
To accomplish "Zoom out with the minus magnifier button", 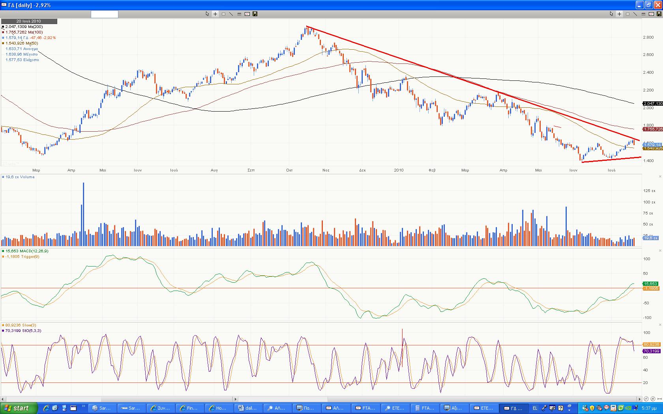I will click(646, 399).
